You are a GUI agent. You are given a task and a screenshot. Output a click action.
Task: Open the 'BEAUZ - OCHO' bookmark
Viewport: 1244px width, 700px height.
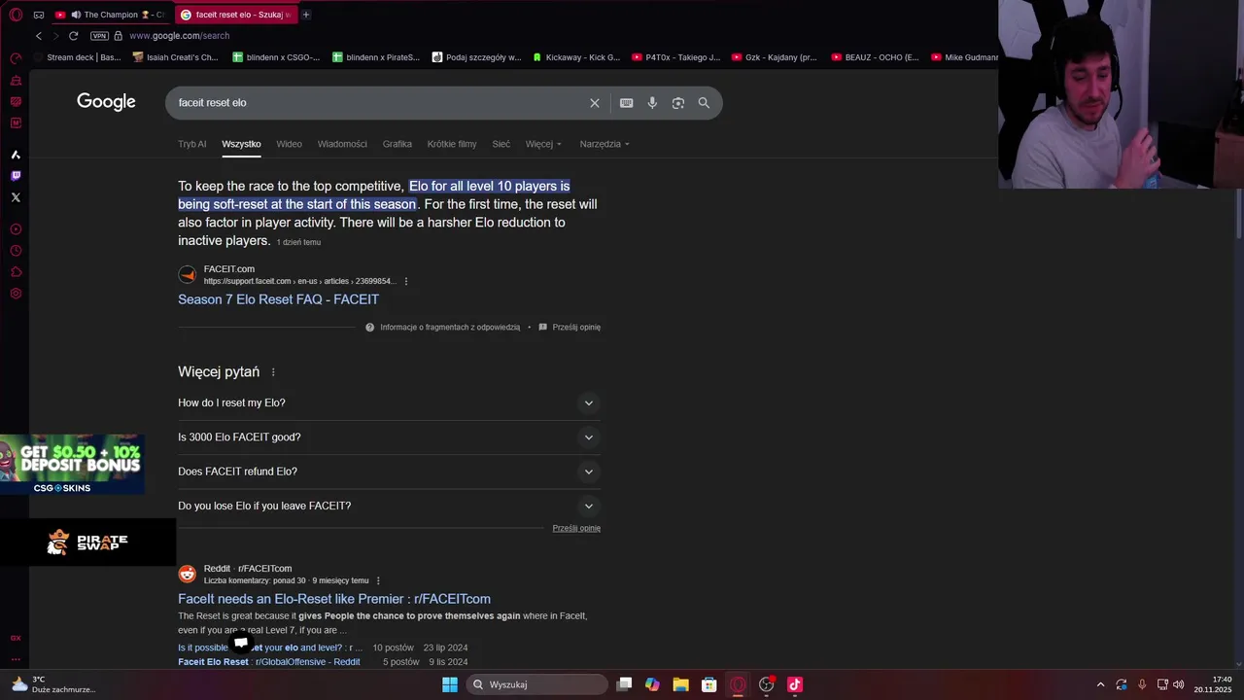[875, 57]
